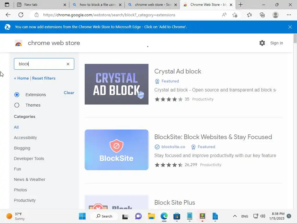The image size is (297, 223).
Task: Add this page to favorites star icon
Action: (235, 15)
